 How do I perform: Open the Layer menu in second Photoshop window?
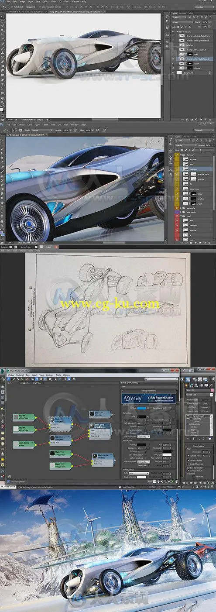click(30, 125)
